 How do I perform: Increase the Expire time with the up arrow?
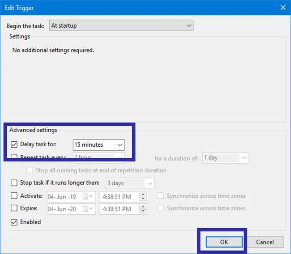[143, 207]
